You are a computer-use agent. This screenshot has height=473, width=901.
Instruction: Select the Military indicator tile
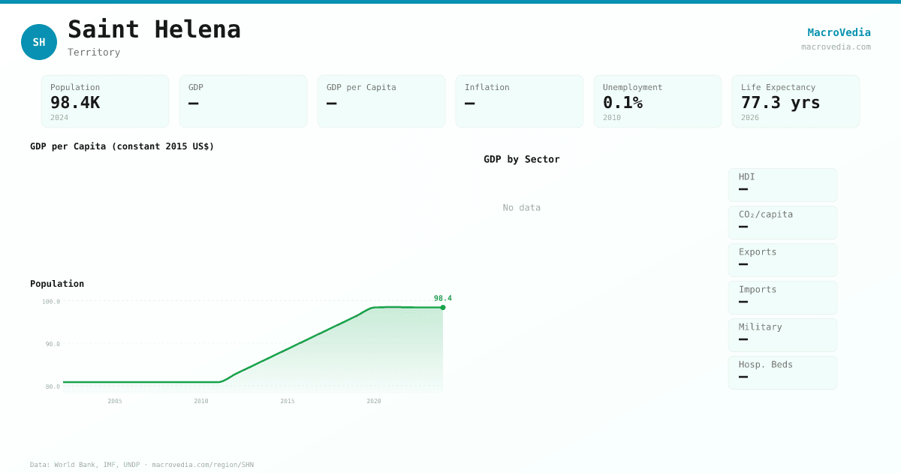coord(782,335)
